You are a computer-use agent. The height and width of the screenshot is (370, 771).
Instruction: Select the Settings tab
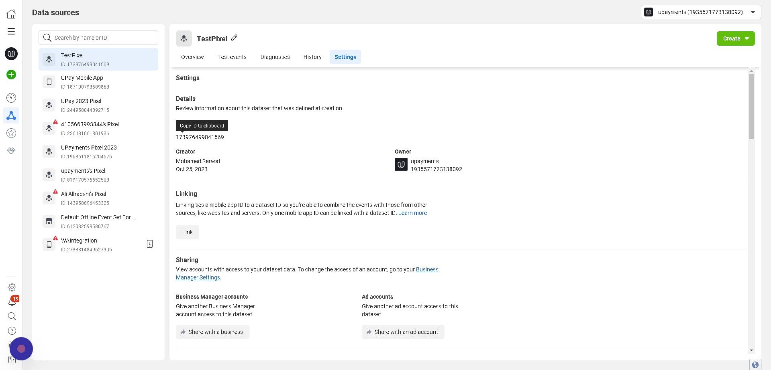(x=345, y=57)
